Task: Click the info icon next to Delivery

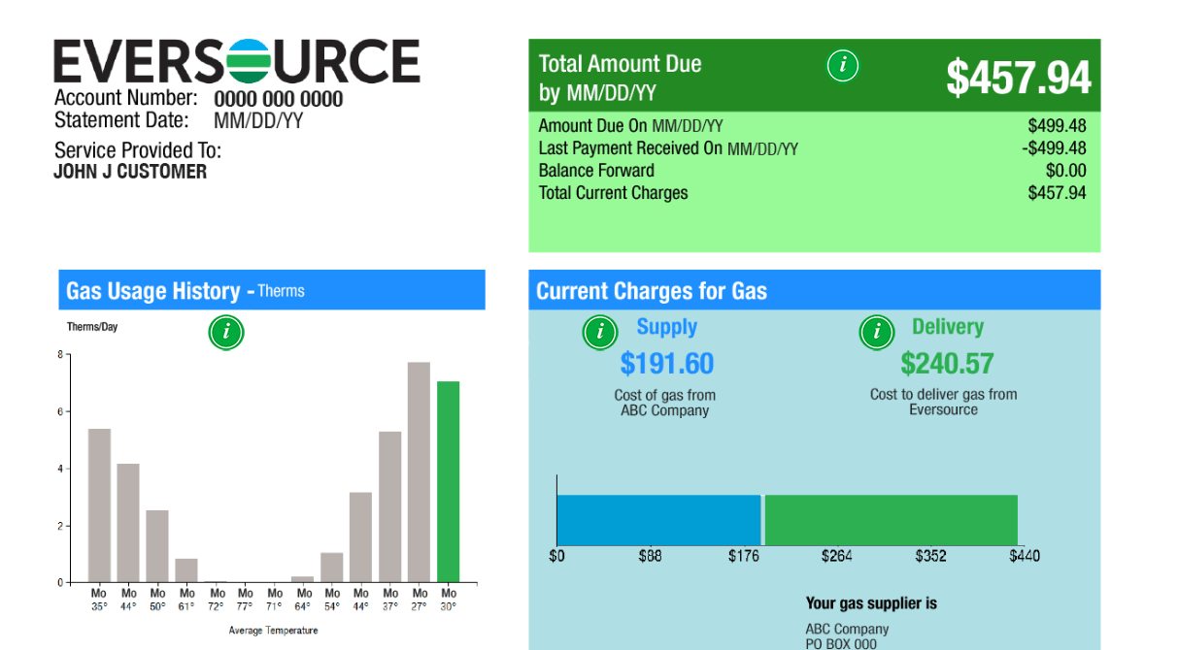Action: pyautogui.click(x=877, y=333)
